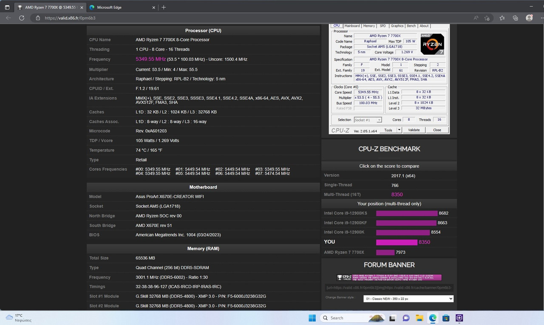This screenshot has height=325, width=544.
Task: Click the Tools button in CPU-Z window
Action: click(388, 130)
